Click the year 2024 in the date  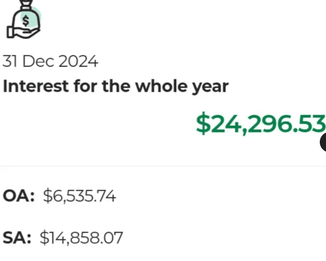[78, 61]
